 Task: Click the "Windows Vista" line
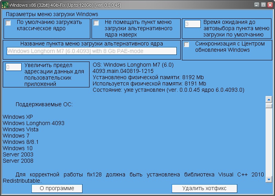(20, 129)
